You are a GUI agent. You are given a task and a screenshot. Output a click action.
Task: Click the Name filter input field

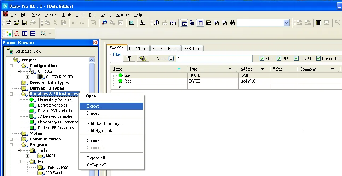pos(214,59)
